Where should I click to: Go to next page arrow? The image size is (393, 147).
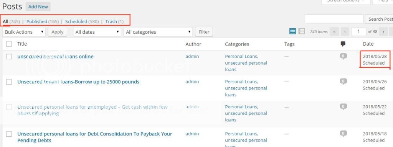[383, 32]
